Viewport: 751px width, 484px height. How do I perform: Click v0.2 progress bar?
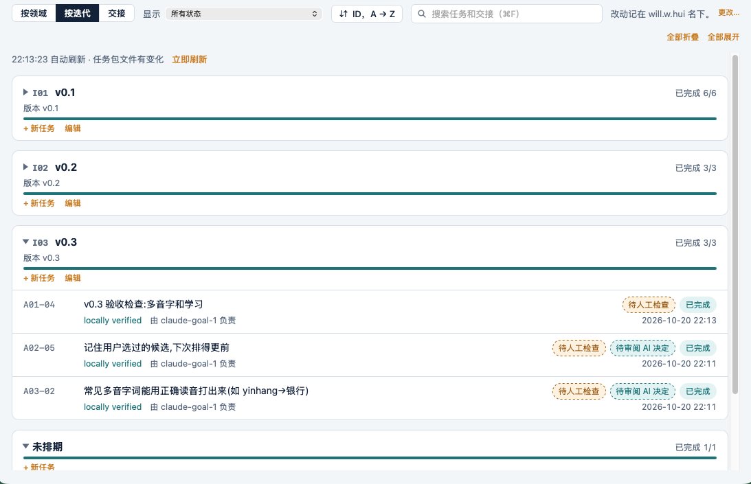(370, 194)
